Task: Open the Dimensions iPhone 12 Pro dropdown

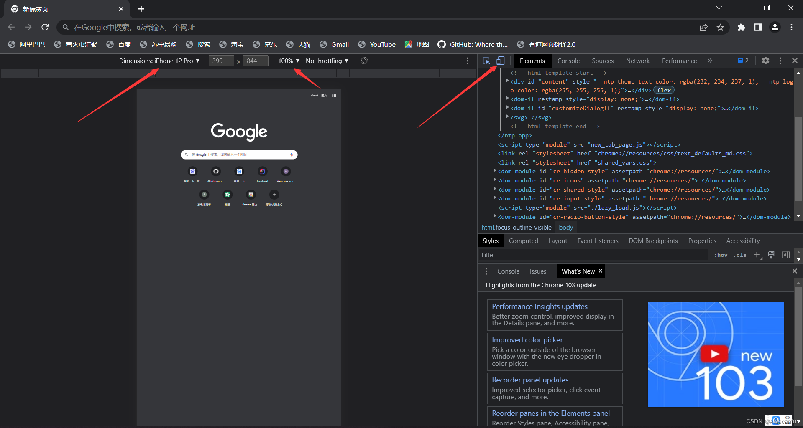Action: point(159,61)
